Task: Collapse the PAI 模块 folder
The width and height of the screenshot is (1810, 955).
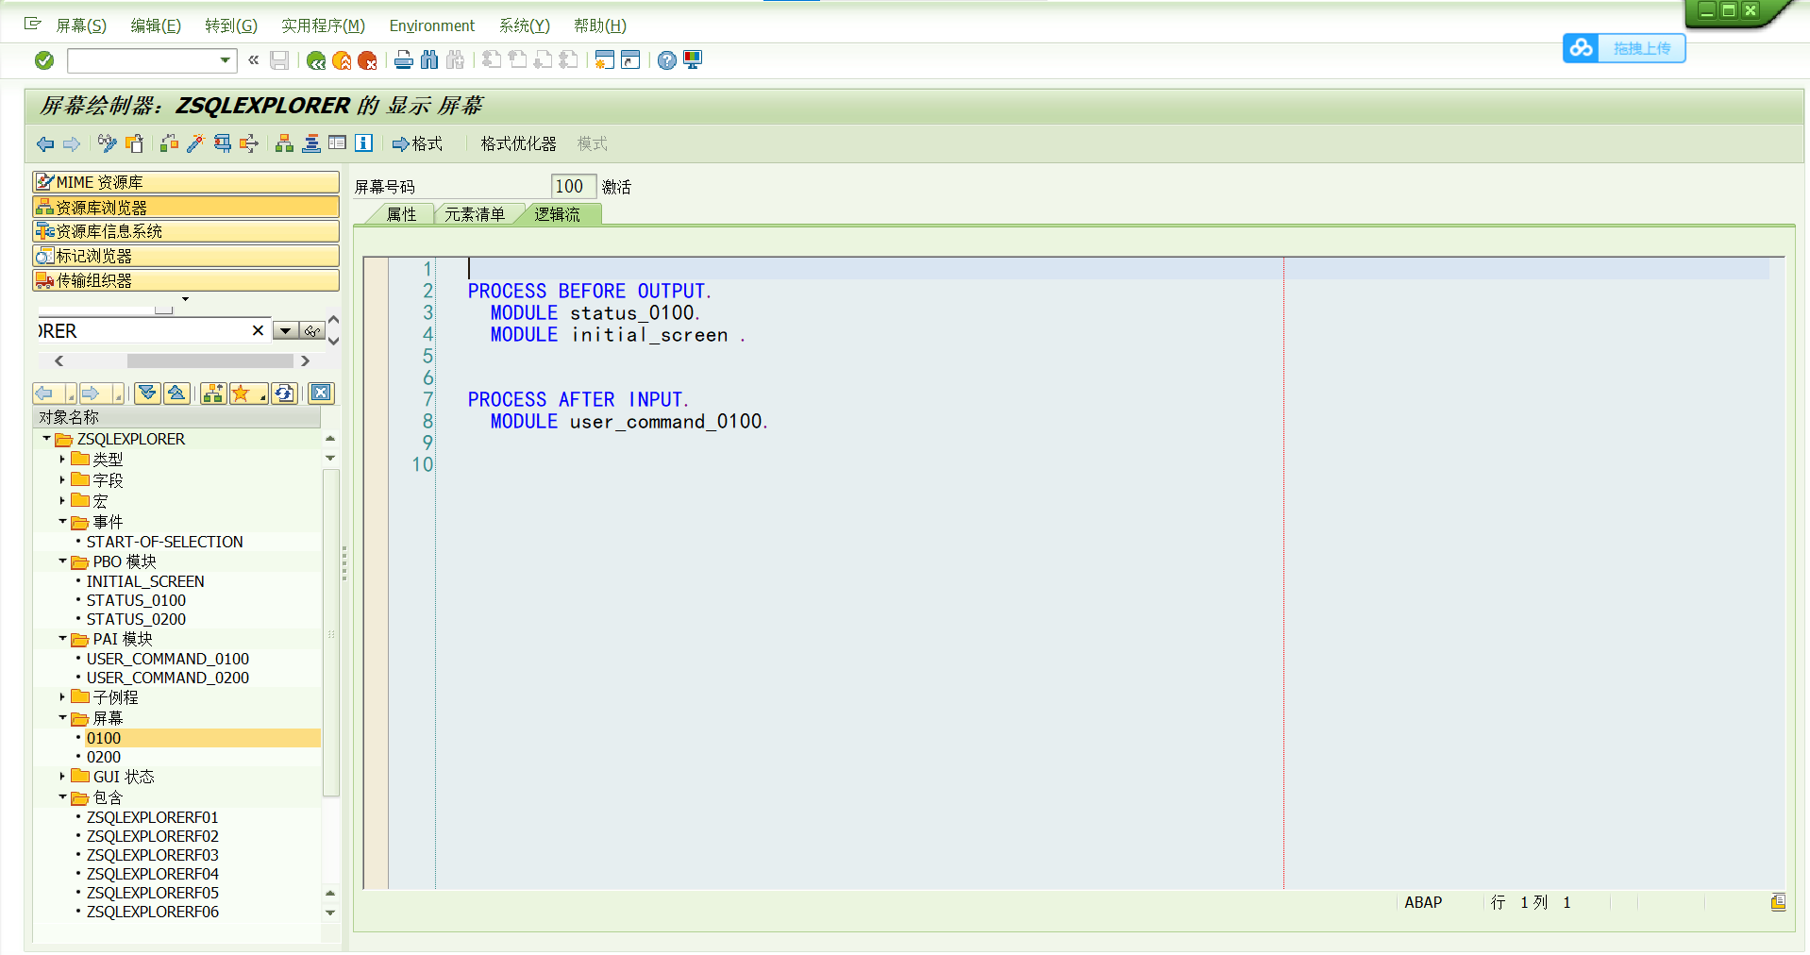Action: [62, 639]
